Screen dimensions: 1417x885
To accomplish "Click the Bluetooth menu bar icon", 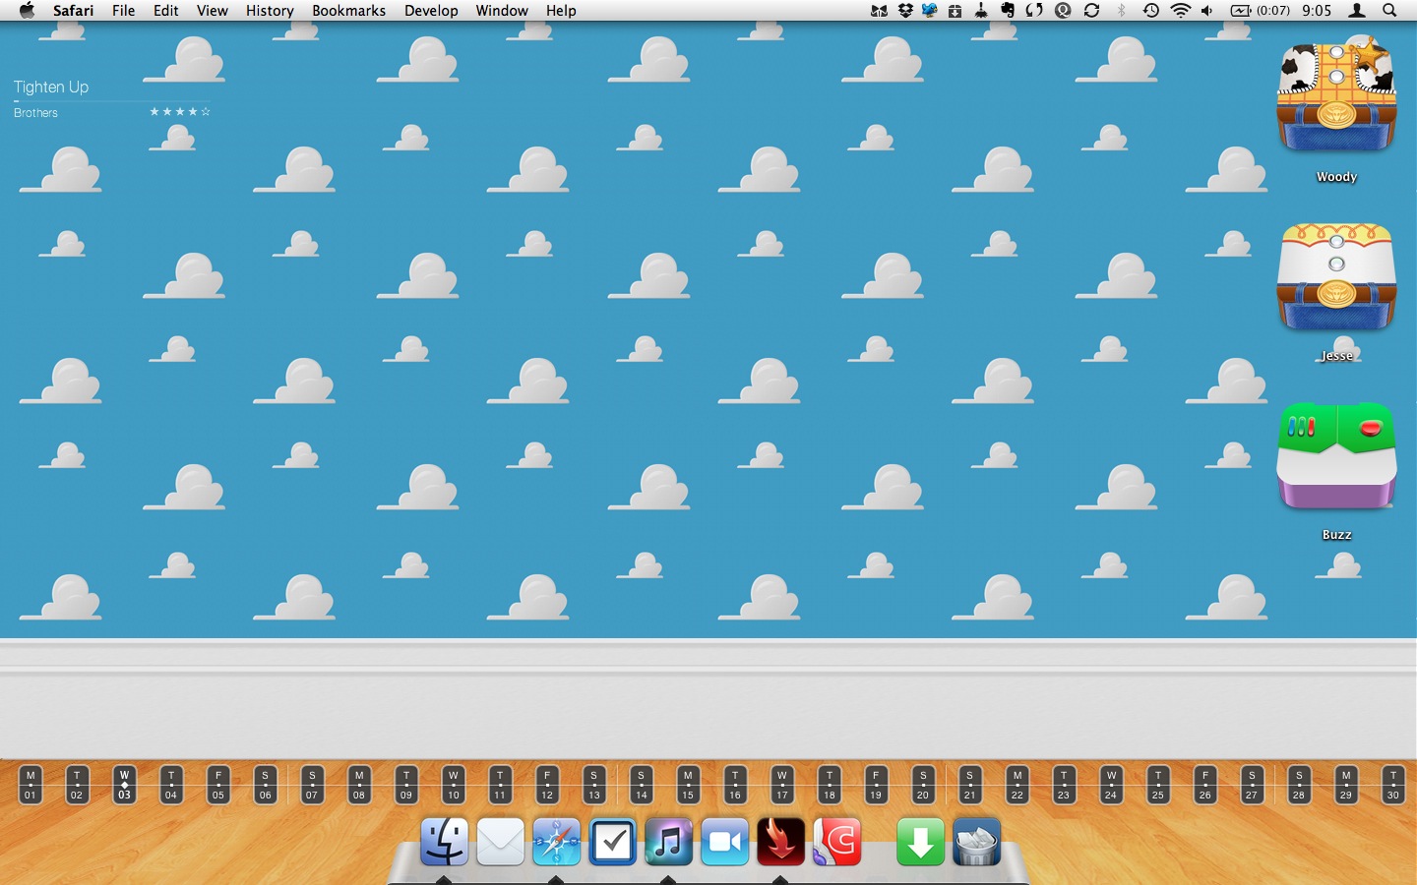I will (x=1121, y=11).
